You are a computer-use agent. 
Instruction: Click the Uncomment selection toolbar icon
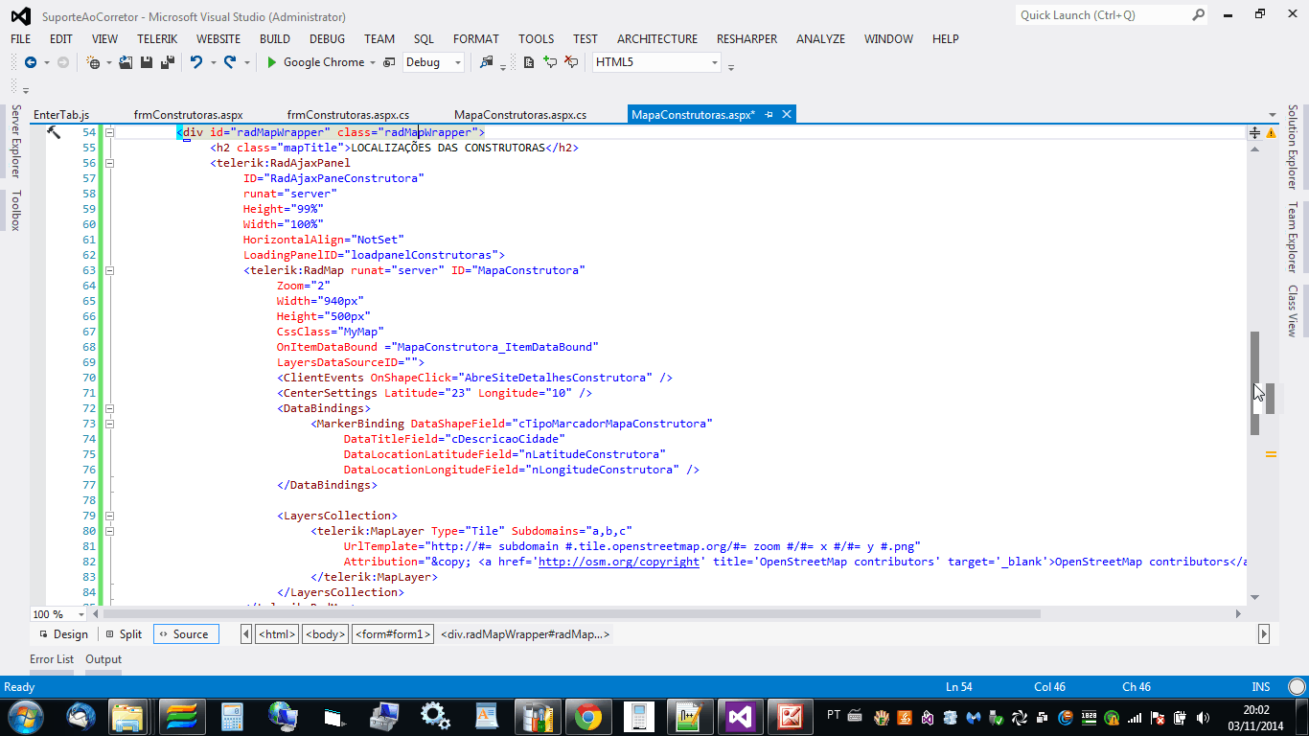click(x=571, y=62)
